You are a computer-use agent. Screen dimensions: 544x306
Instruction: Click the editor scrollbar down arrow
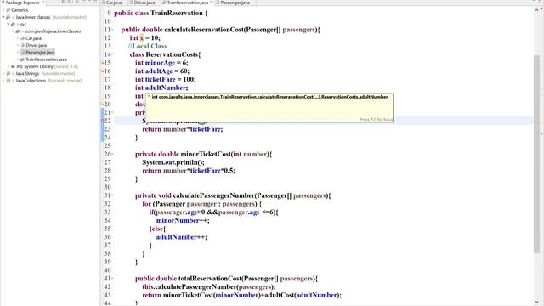[x=536, y=303]
